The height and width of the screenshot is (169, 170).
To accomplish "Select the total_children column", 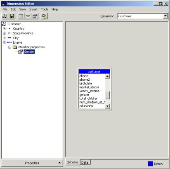I will (x=89, y=99).
